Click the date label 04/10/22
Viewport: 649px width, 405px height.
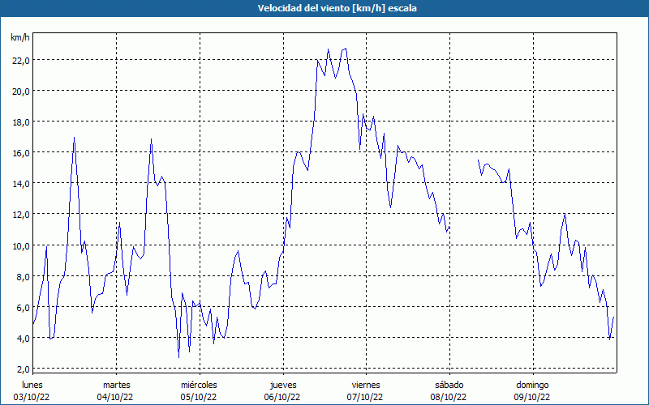pyautogui.click(x=115, y=397)
